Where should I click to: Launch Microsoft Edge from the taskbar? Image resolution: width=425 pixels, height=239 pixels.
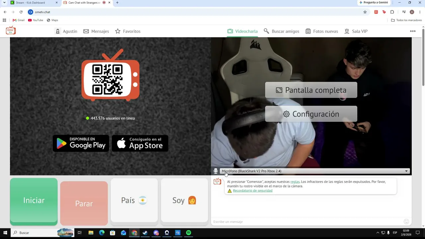point(102,233)
